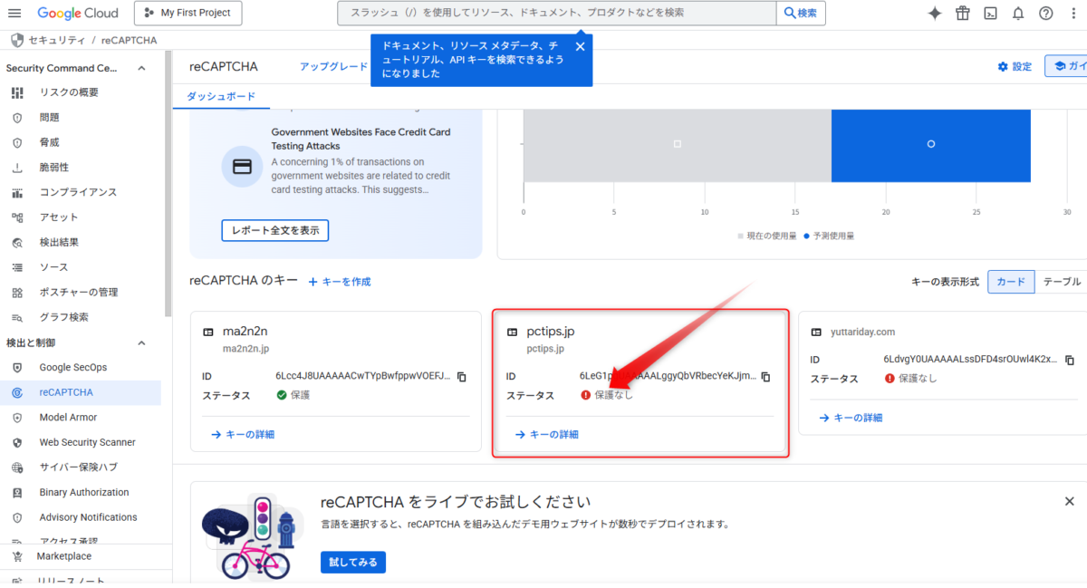
Task: Click the gift icon for announcements
Action: point(962,13)
